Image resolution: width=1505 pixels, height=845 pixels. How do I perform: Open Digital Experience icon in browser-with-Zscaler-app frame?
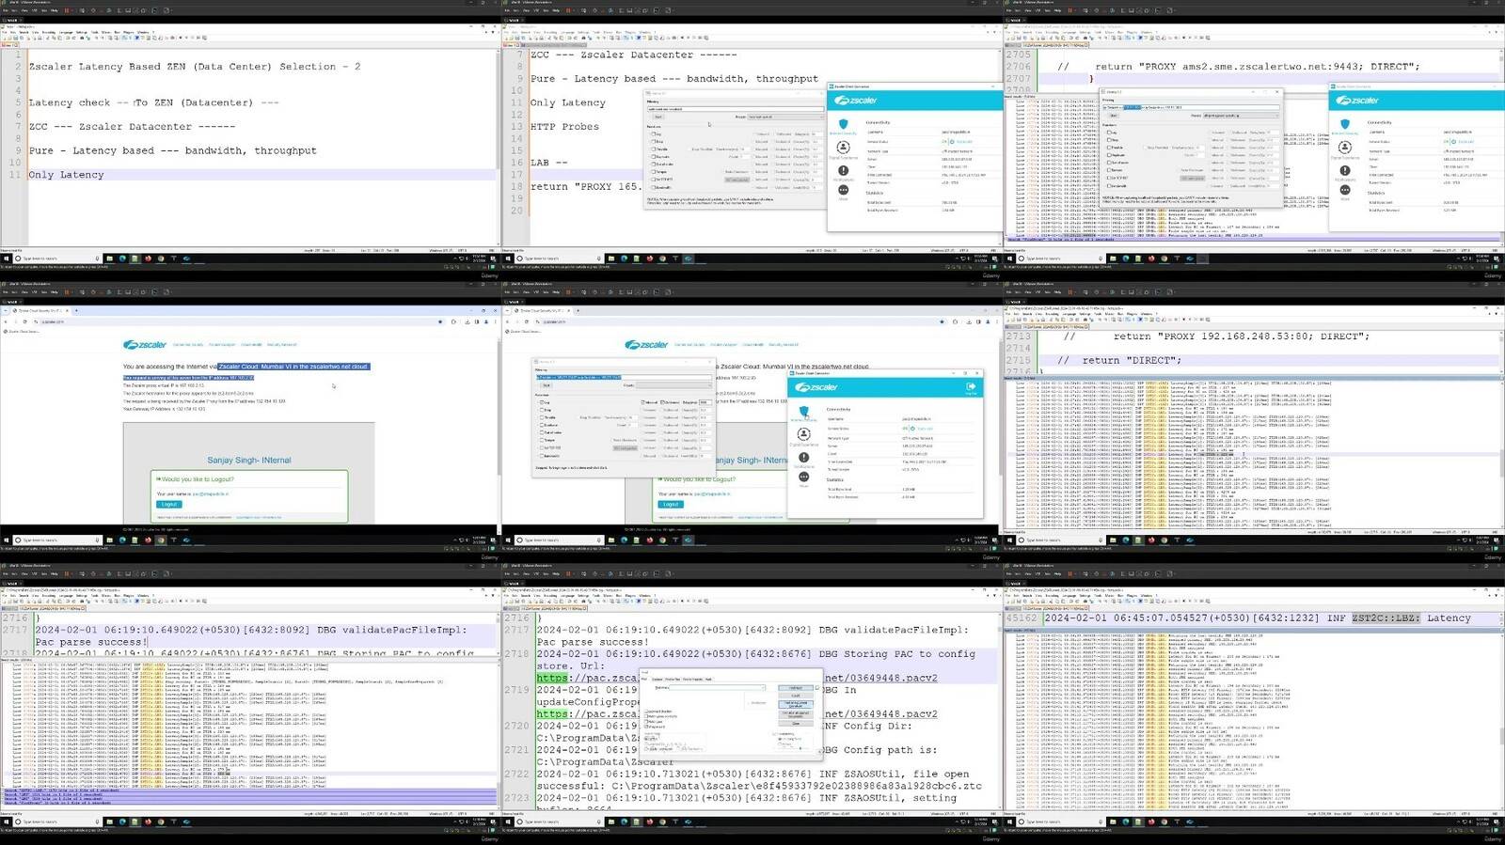coord(803,435)
